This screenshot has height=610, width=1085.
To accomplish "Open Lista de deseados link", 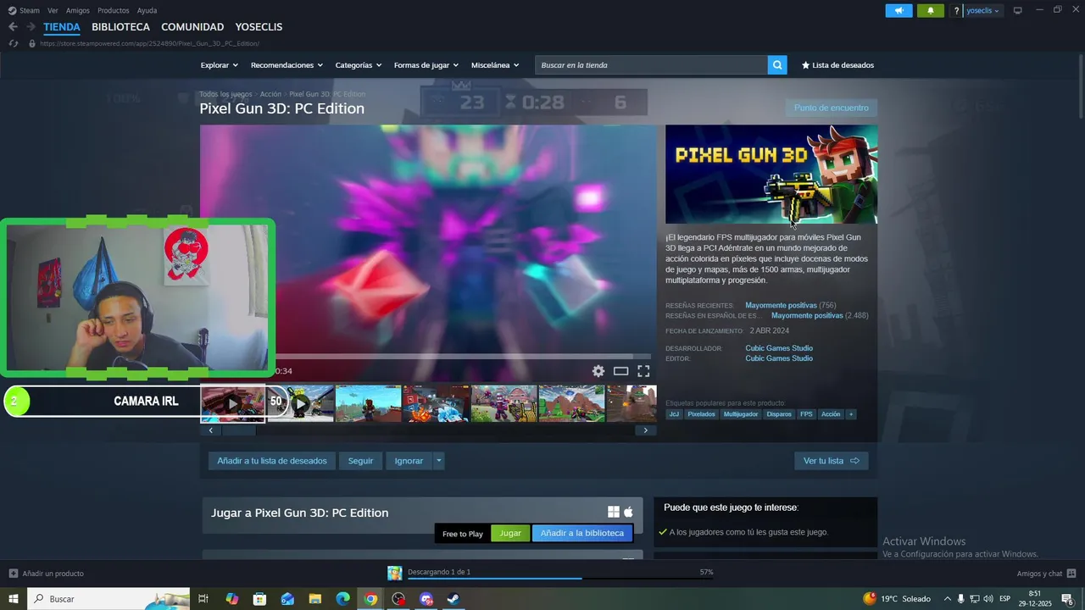I will (837, 65).
